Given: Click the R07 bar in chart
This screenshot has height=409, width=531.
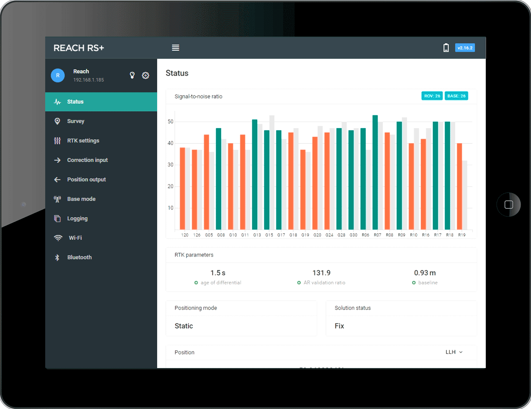Looking at the screenshot, I should pyautogui.click(x=375, y=172).
